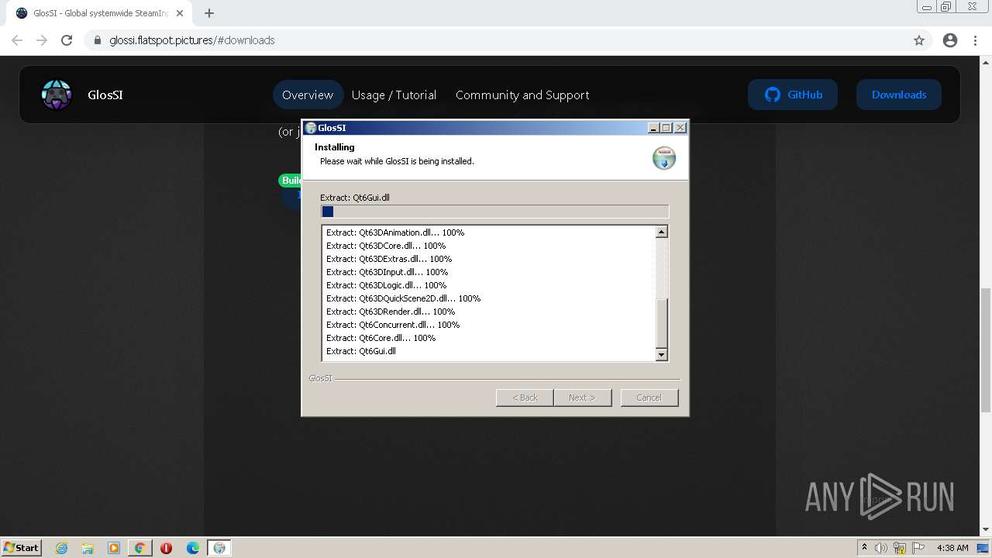This screenshot has width=992, height=558.
Task: Click the volume speaker tray icon
Action: 881,548
